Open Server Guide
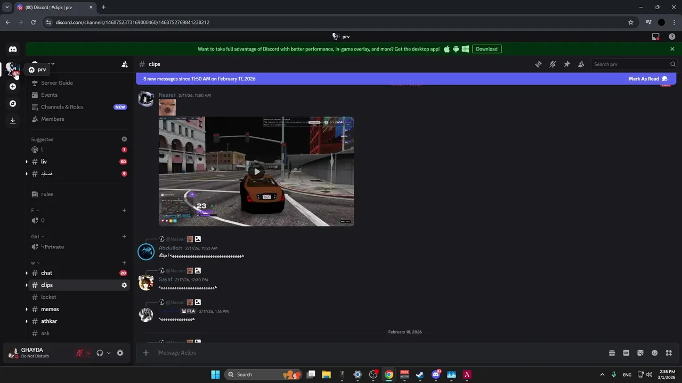Image resolution: width=682 pixels, height=383 pixels. pos(79,83)
